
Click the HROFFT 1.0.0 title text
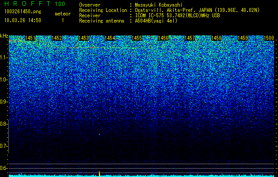tap(35, 4)
